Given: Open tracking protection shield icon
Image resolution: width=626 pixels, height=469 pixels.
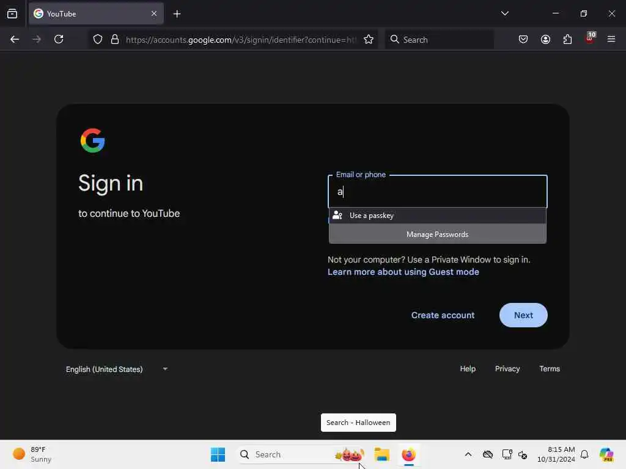Looking at the screenshot, I should click(98, 39).
